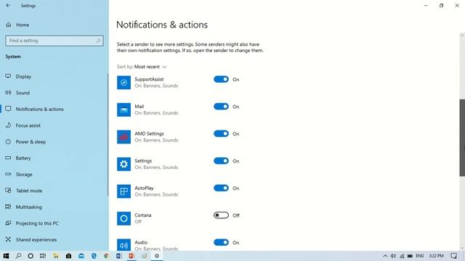
Task: Click the 3:22 PM clock
Action: (x=436, y=256)
